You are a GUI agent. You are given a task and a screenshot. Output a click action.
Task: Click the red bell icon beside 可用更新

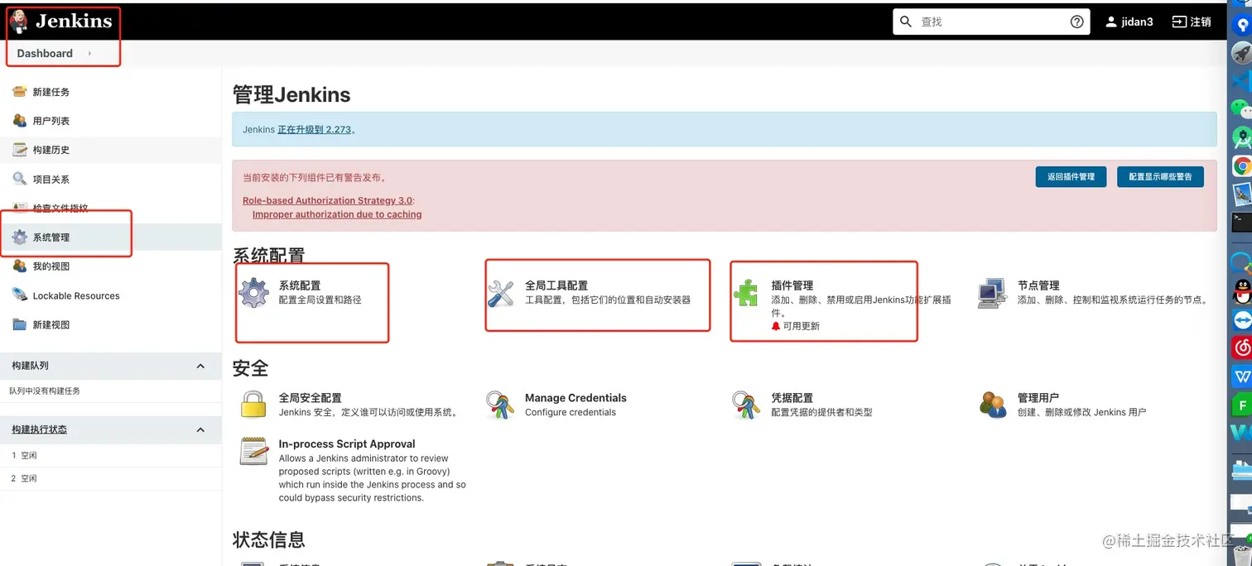pyautogui.click(x=776, y=326)
